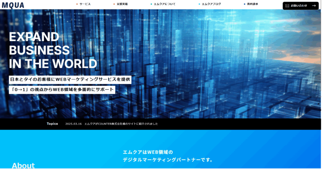Click the エムクアはWEB領域の text
This screenshot has height=169, width=322.
coord(148,152)
